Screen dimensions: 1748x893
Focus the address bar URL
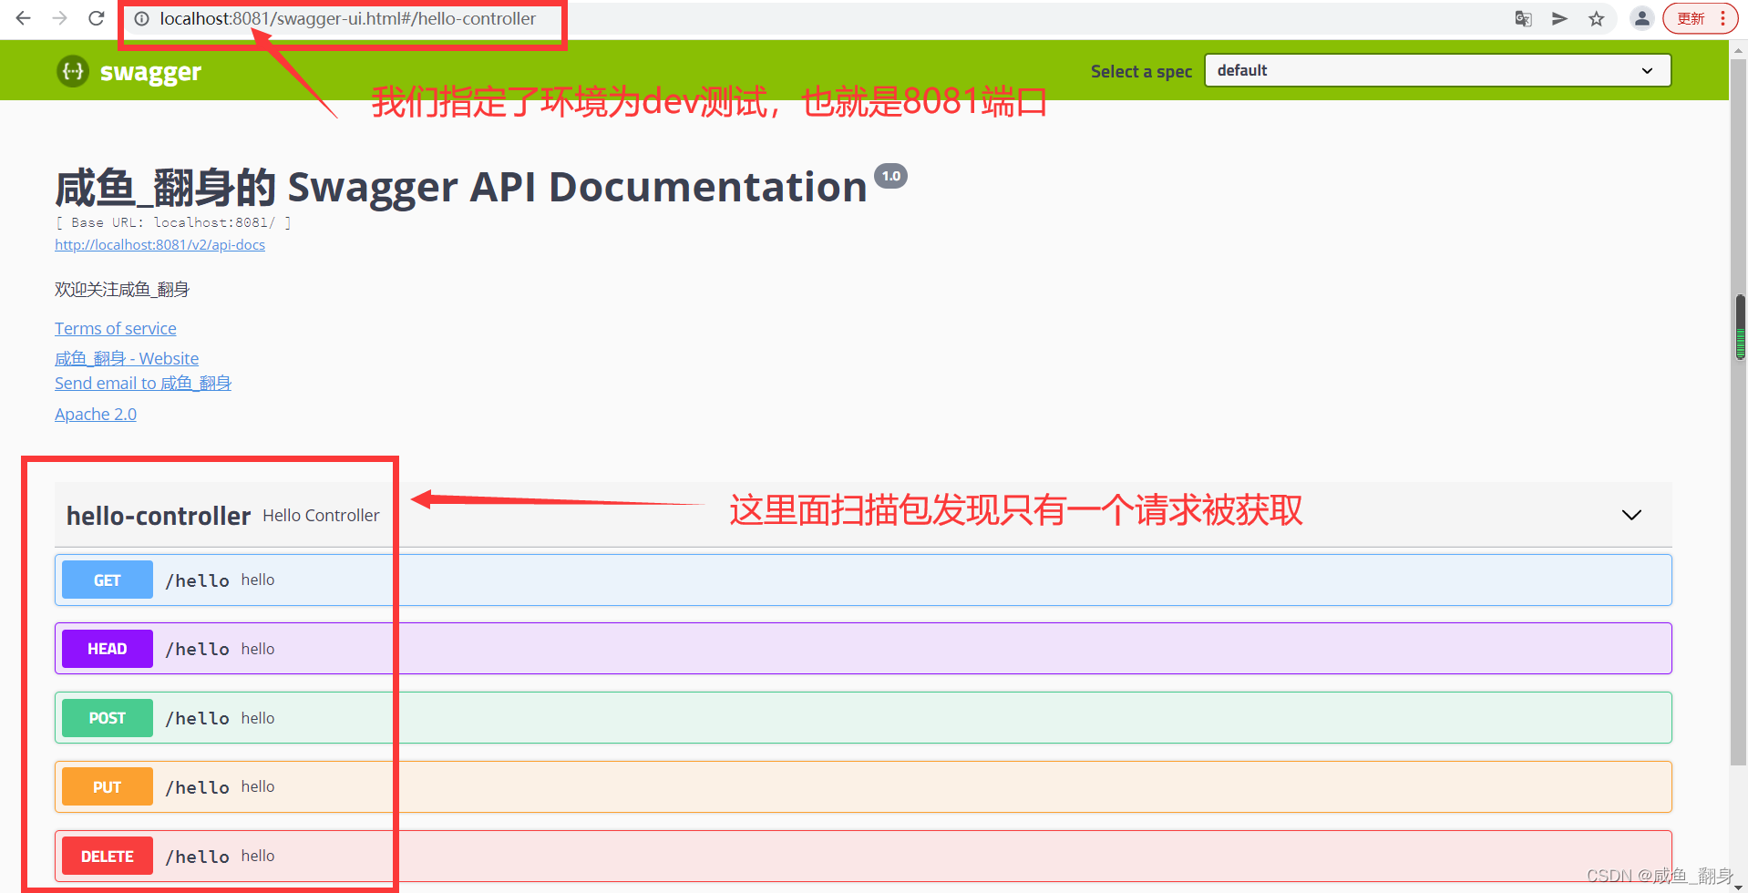coord(347,18)
